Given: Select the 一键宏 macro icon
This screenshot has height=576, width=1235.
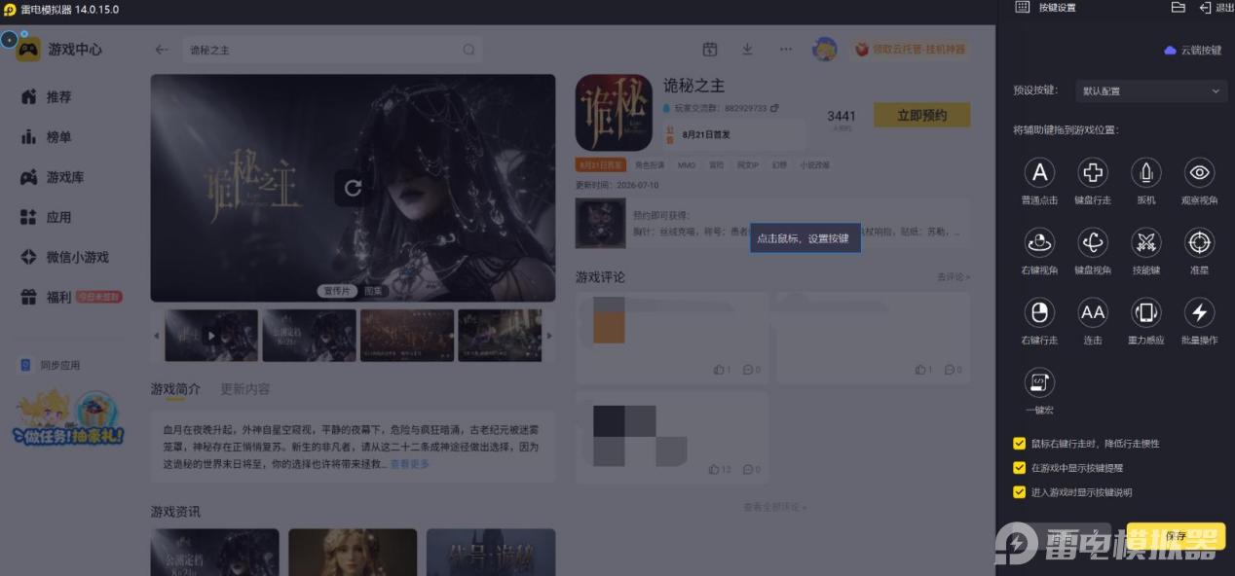Looking at the screenshot, I should tap(1039, 381).
